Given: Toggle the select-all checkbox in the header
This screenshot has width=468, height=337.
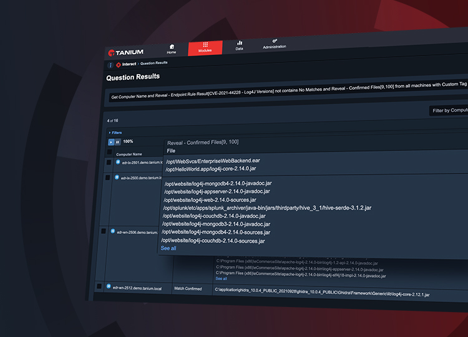Looking at the screenshot, I should [x=110, y=152].
